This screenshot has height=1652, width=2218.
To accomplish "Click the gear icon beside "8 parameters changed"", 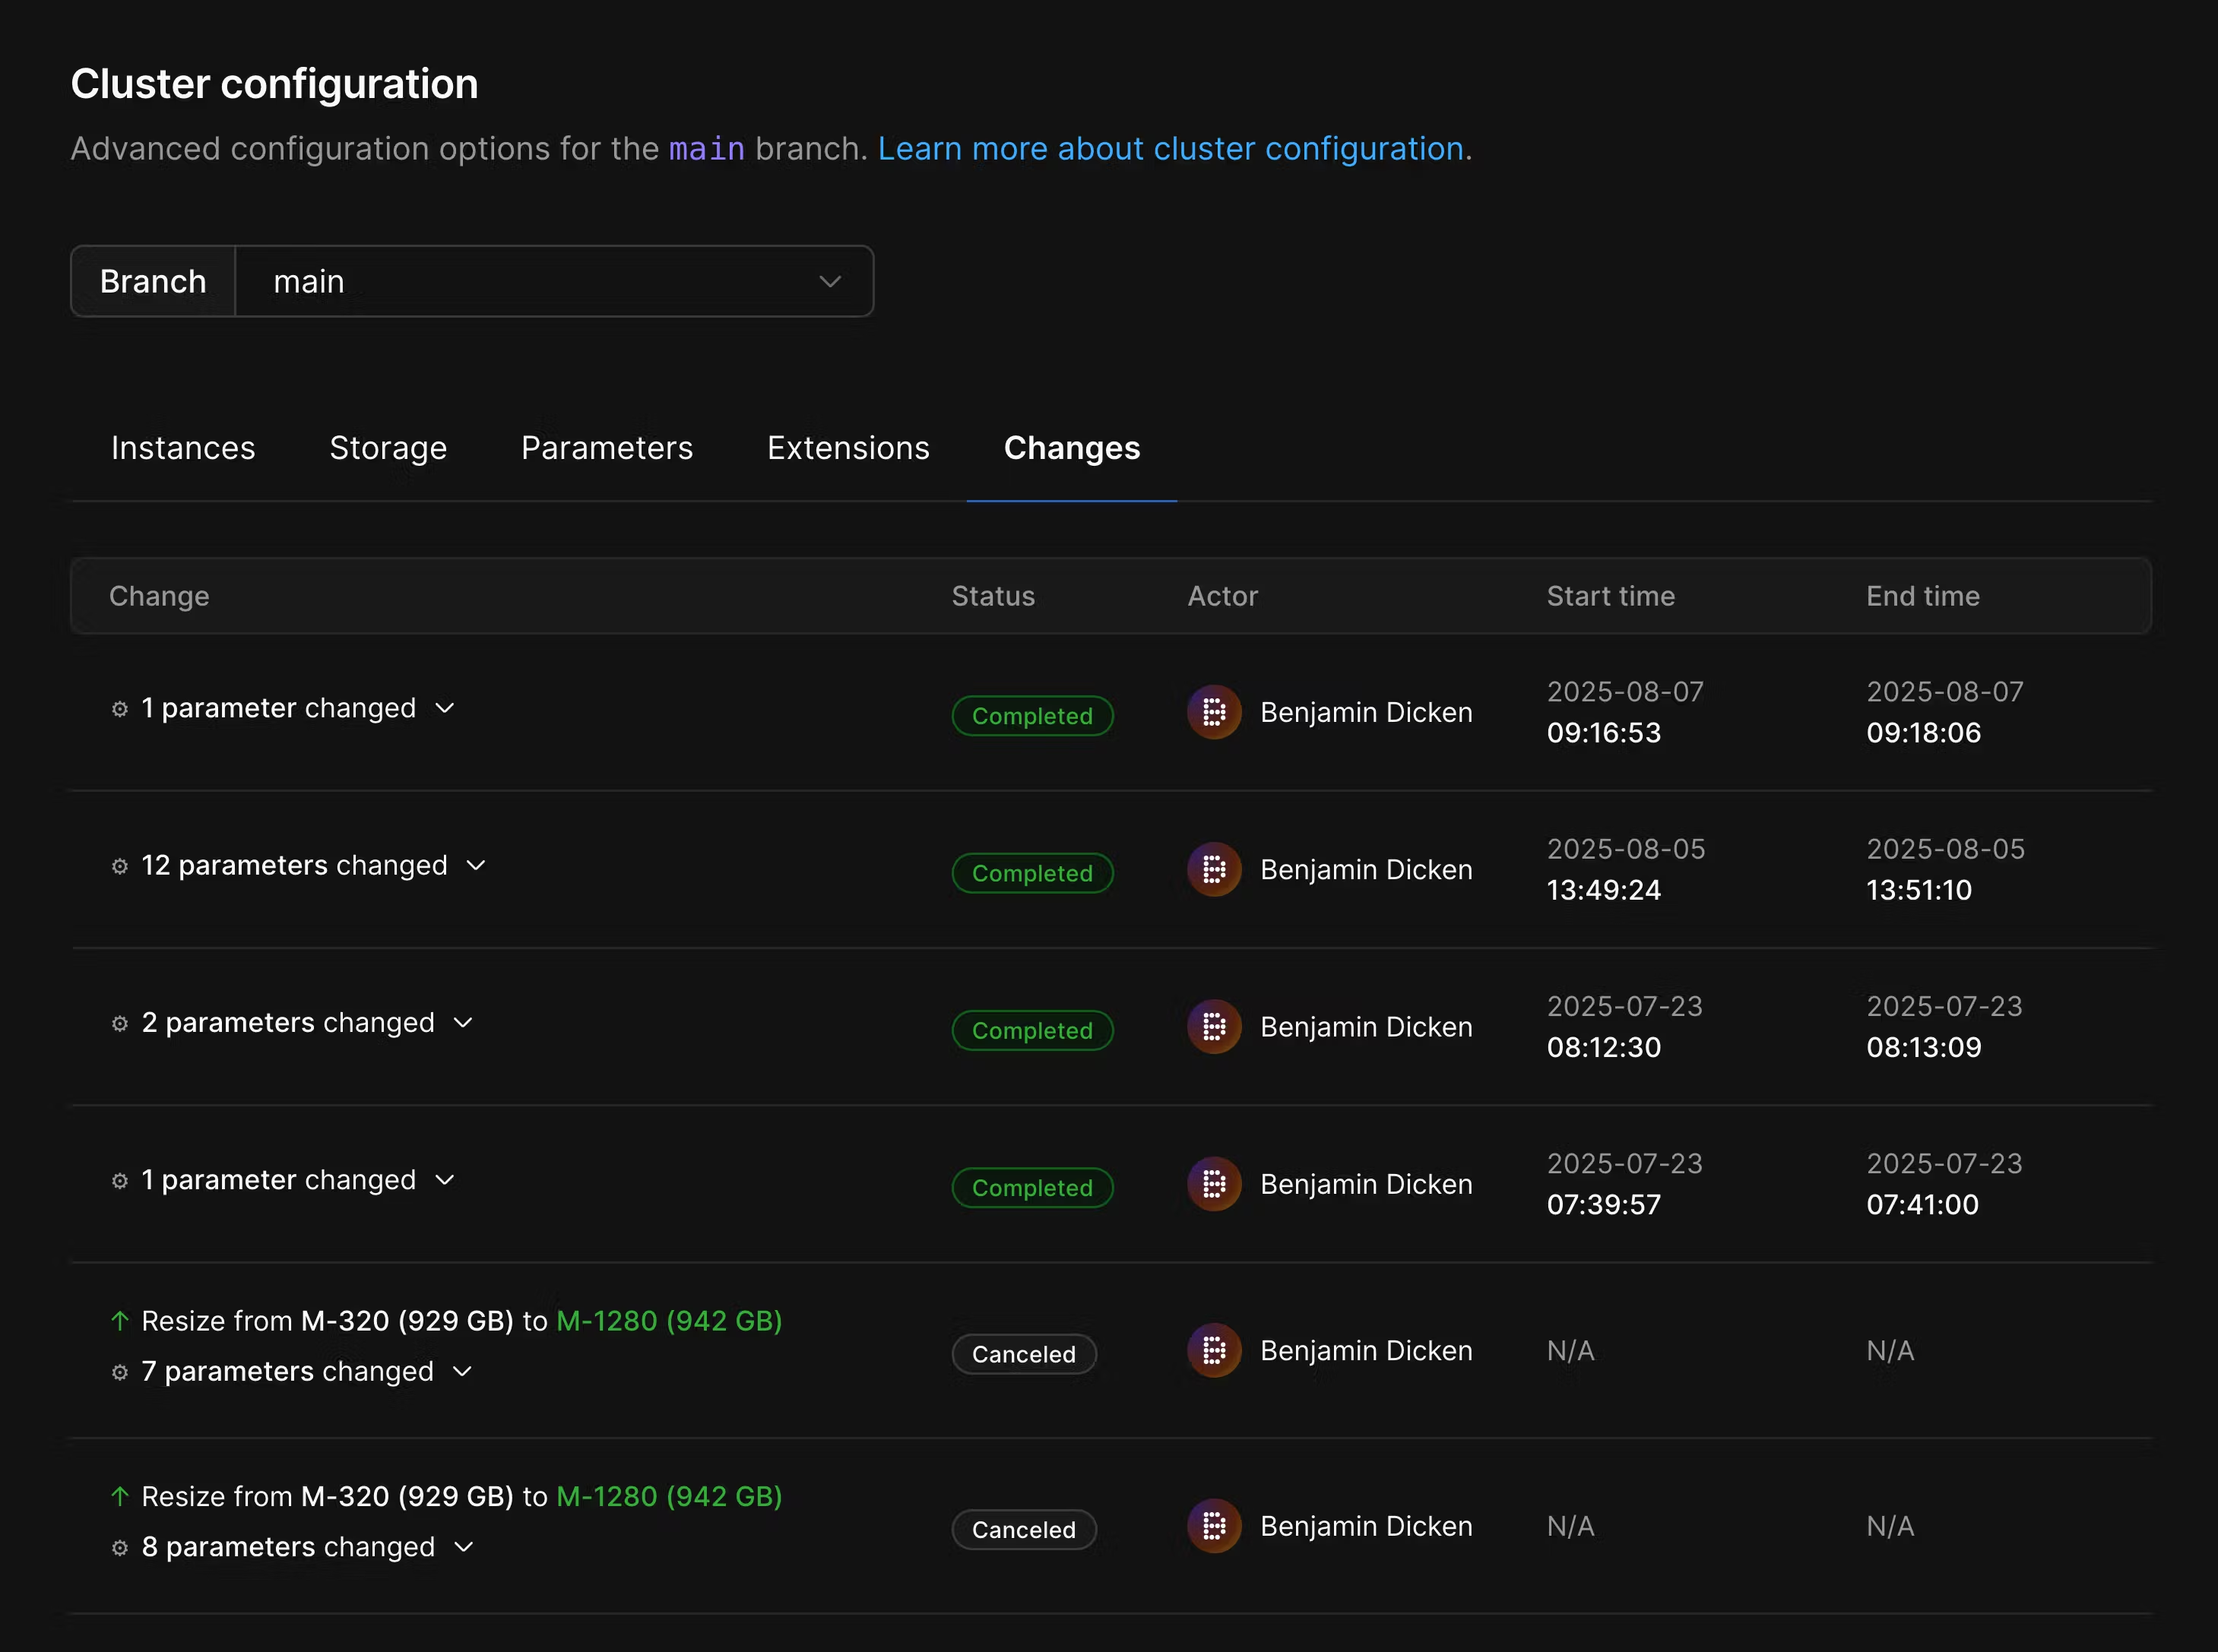I will pos(121,1547).
